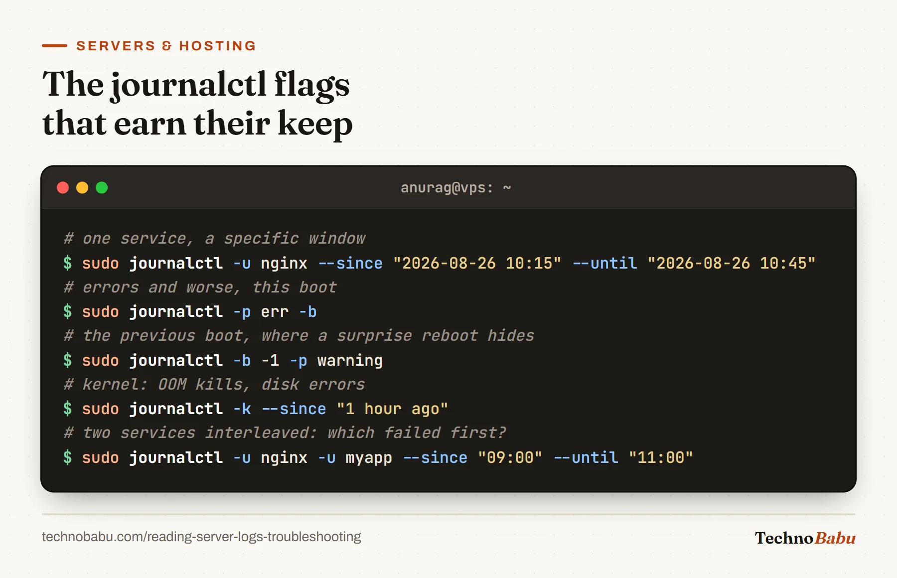
Task: Click the date string "2026-08-26 10:45"
Action: [x=732, y=263]
